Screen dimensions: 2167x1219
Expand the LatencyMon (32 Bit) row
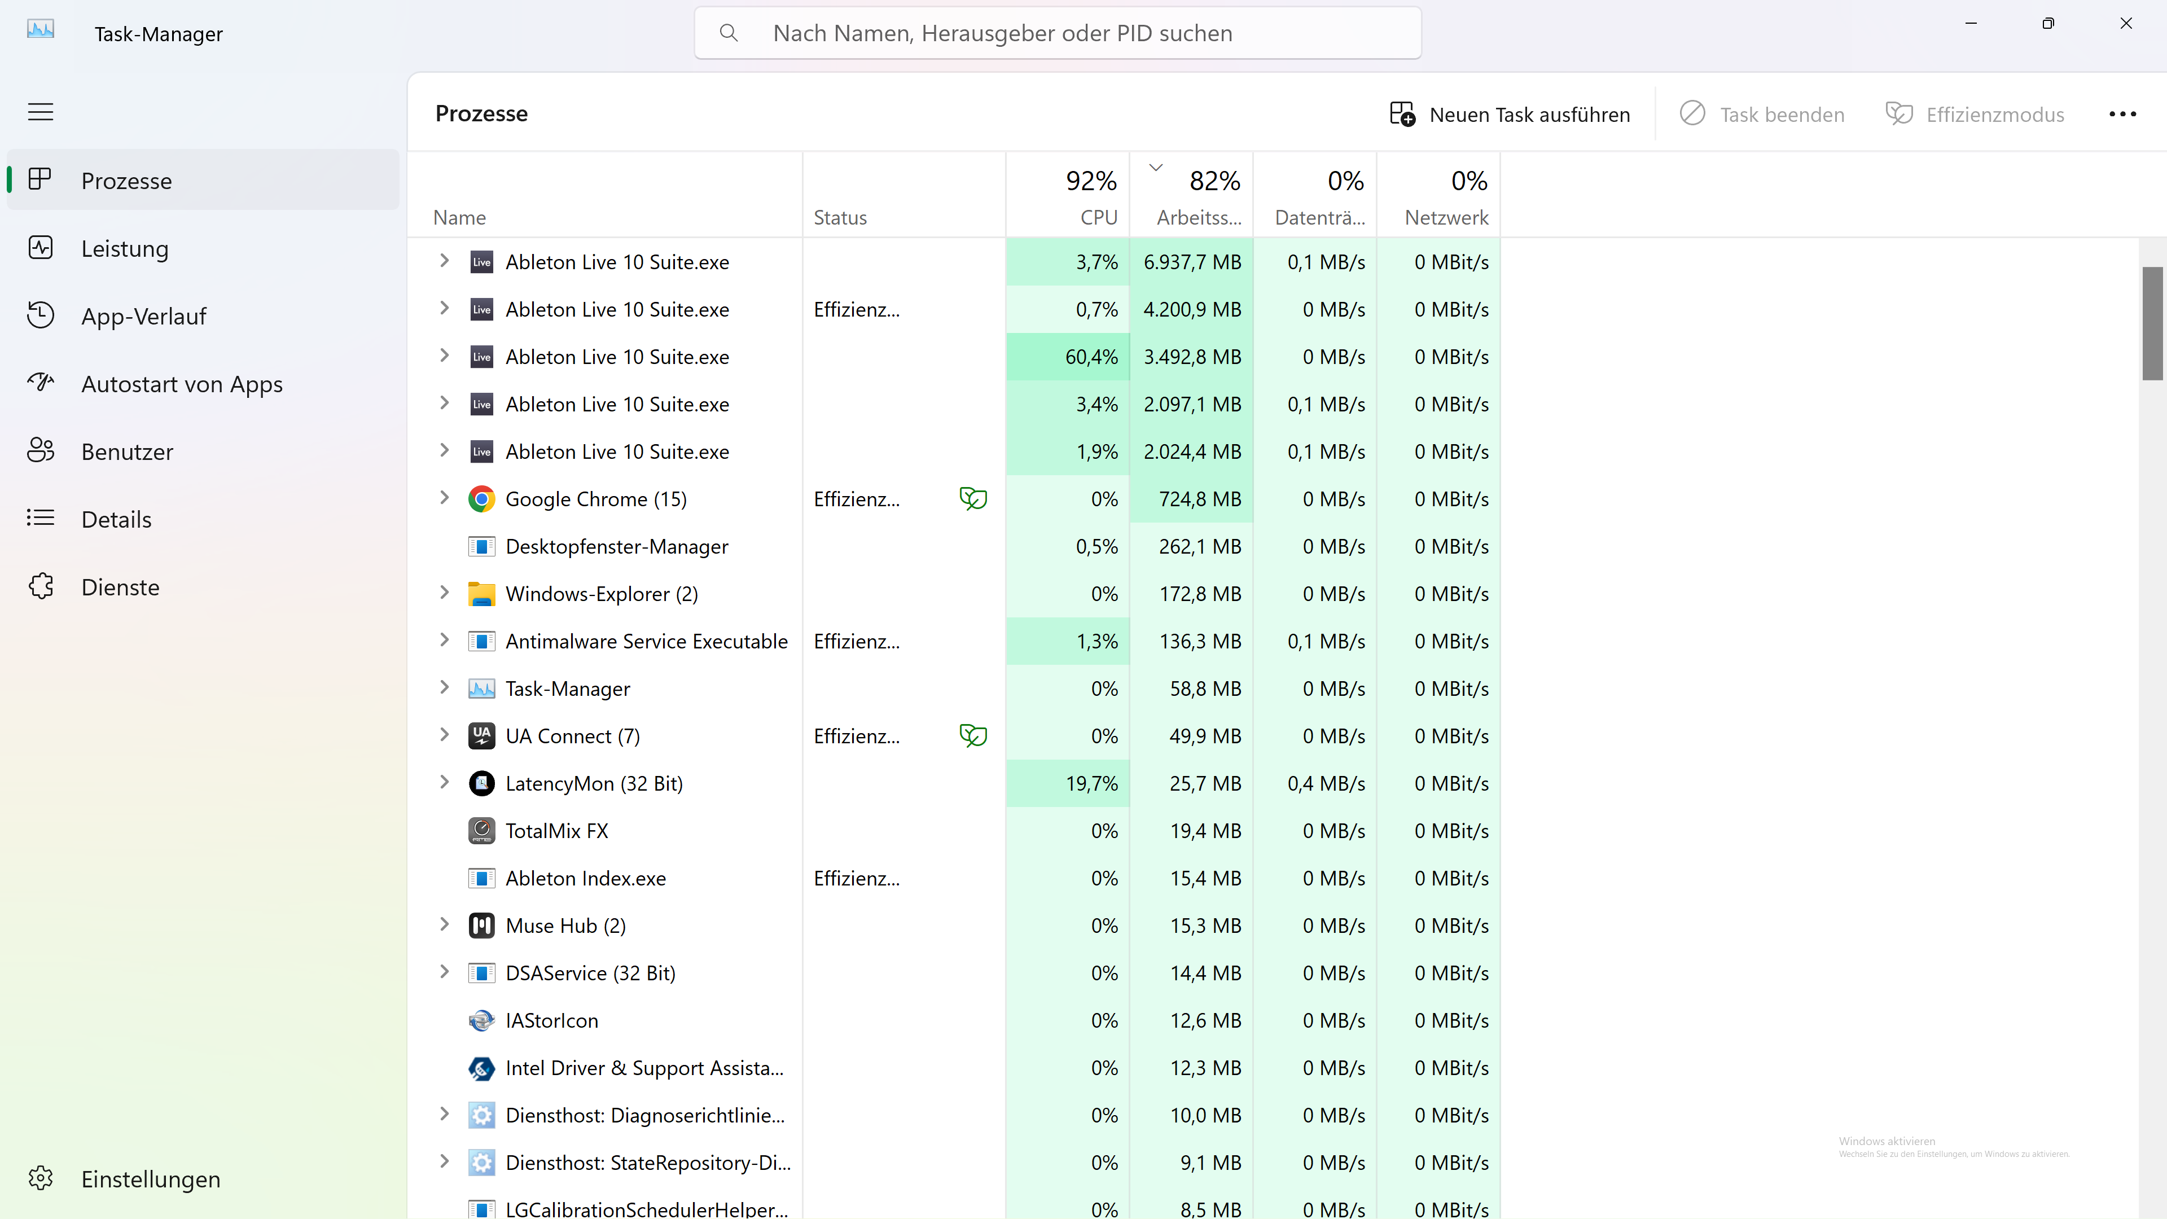pos(444,782)
